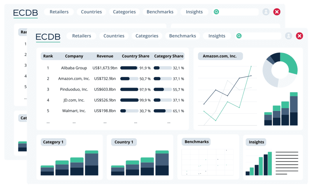Open Benchmarks tab in front window
This screenshot has height=188, width=314.
(x=182, y=36)
